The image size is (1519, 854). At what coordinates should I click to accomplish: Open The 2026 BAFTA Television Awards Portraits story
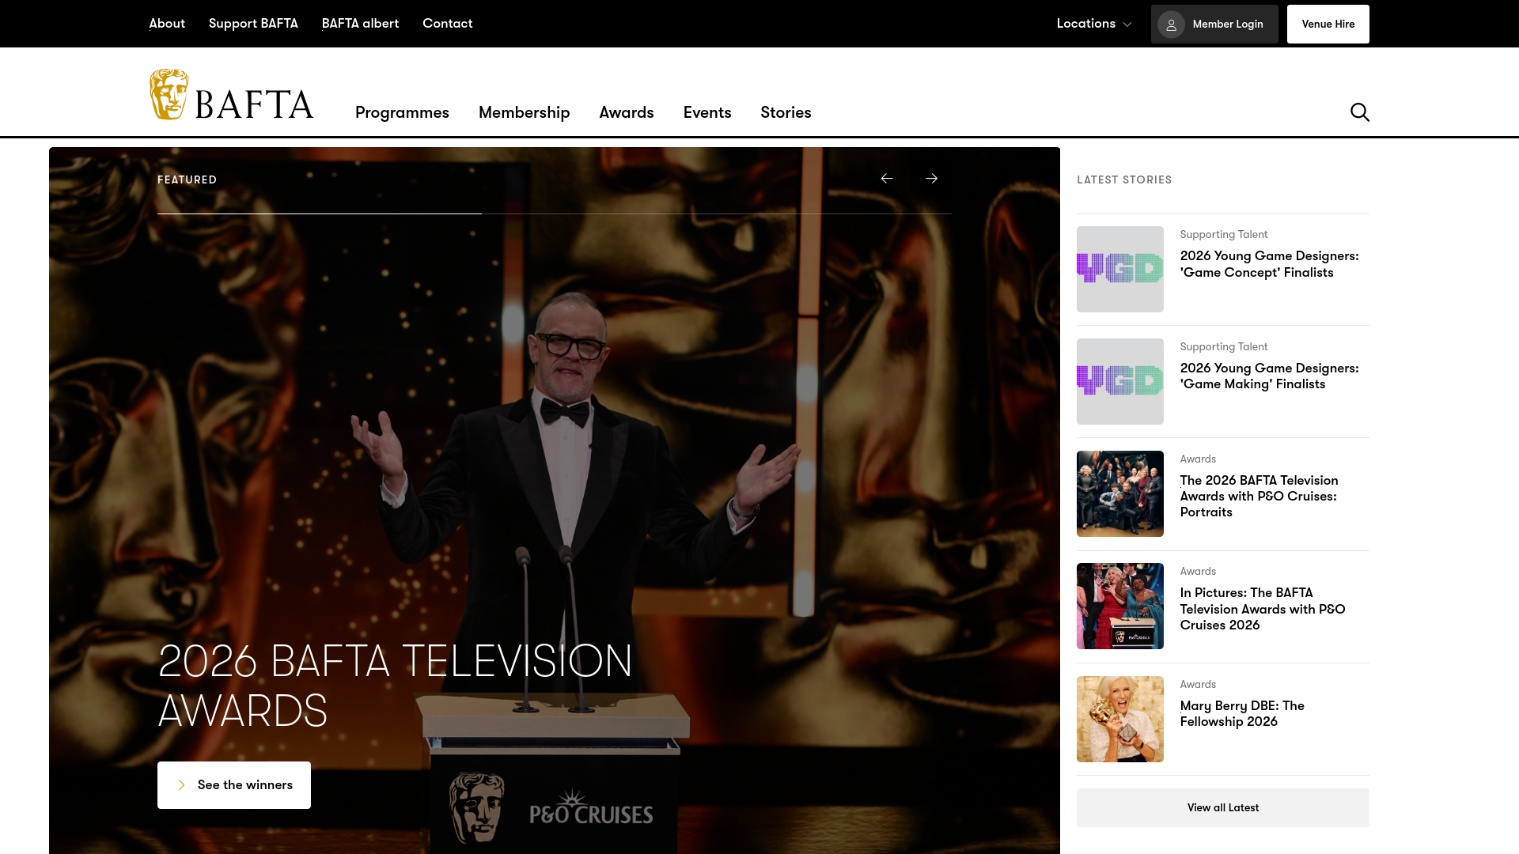(x=1259, y=497)
